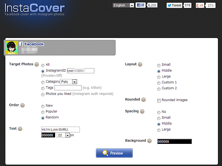Screen dimensions: 222x166
Task: Choose Popular order radio
Action: 43,112
